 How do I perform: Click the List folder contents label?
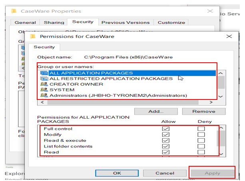pos(68,146)
